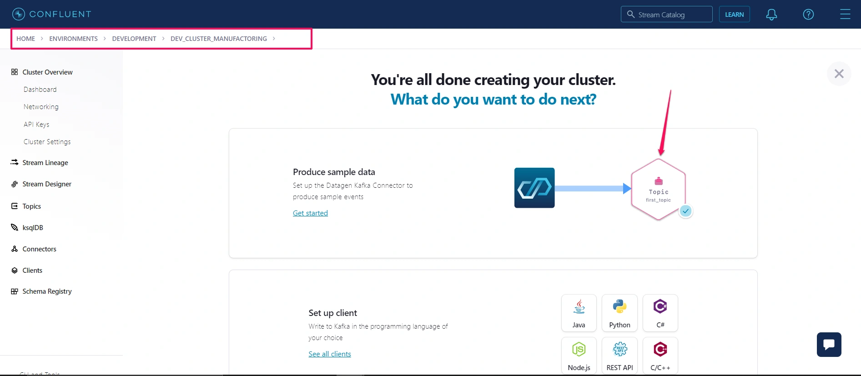Click the CONFLUENT wordmark text
This screenshot has width=861, height=376.
[60, 14]
